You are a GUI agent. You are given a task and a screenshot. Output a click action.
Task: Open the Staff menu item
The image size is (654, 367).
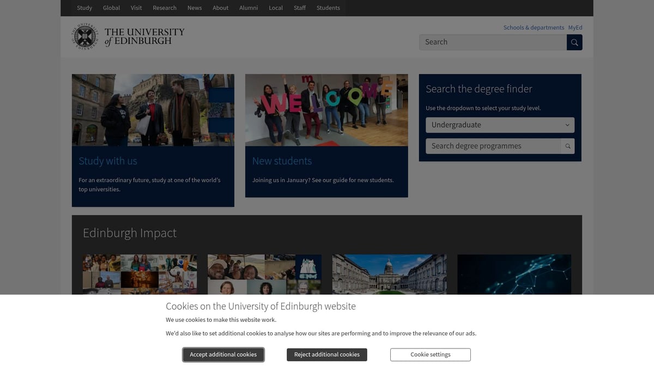coord(300,8)
